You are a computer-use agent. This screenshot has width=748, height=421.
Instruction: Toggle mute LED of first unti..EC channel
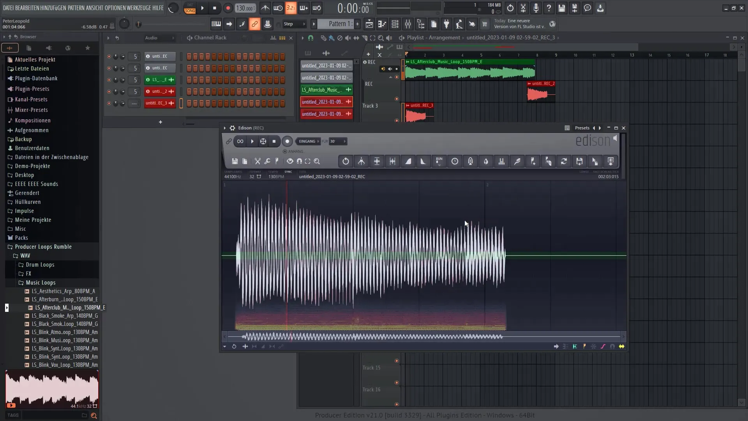[109, 57]
